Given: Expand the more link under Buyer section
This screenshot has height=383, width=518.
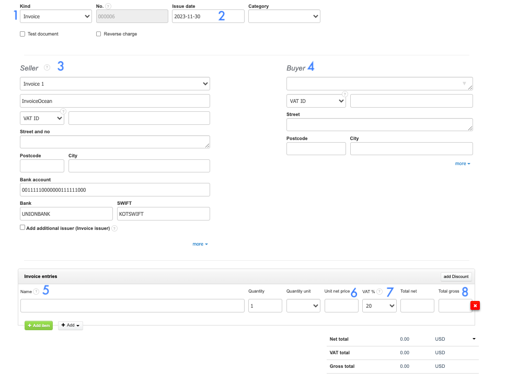Looking at the screenshot, I should (462, 164).
